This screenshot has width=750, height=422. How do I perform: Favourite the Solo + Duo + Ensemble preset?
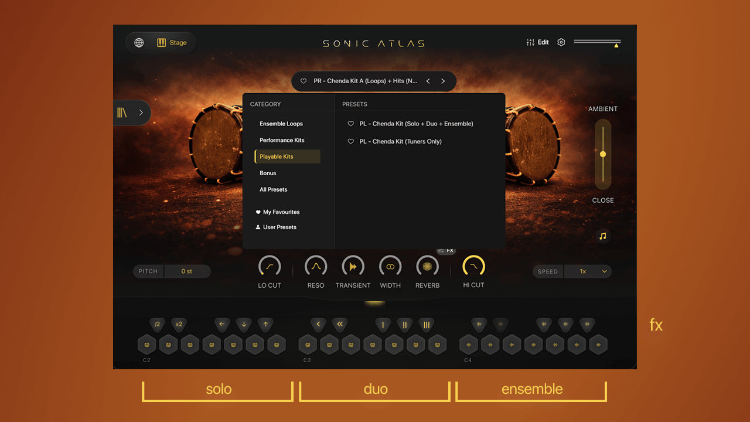tap(351, 124)
